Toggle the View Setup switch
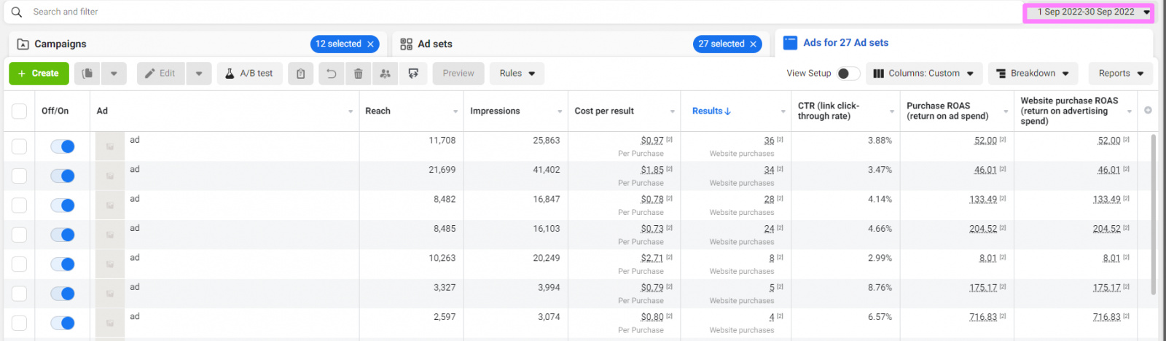1166x341 pixels. [848, 74]
